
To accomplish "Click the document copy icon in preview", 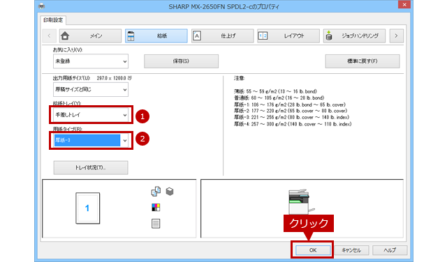I will click(x=156, y=192).
